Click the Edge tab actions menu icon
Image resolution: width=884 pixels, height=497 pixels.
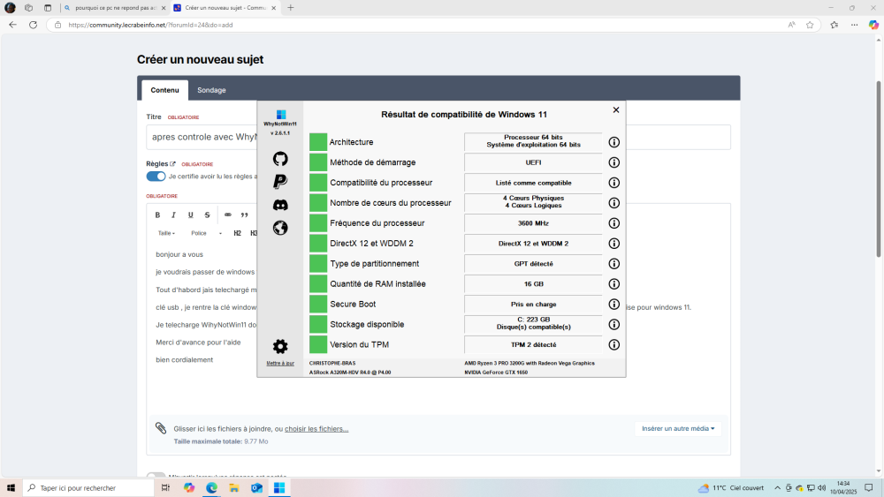tap(48, 8)
